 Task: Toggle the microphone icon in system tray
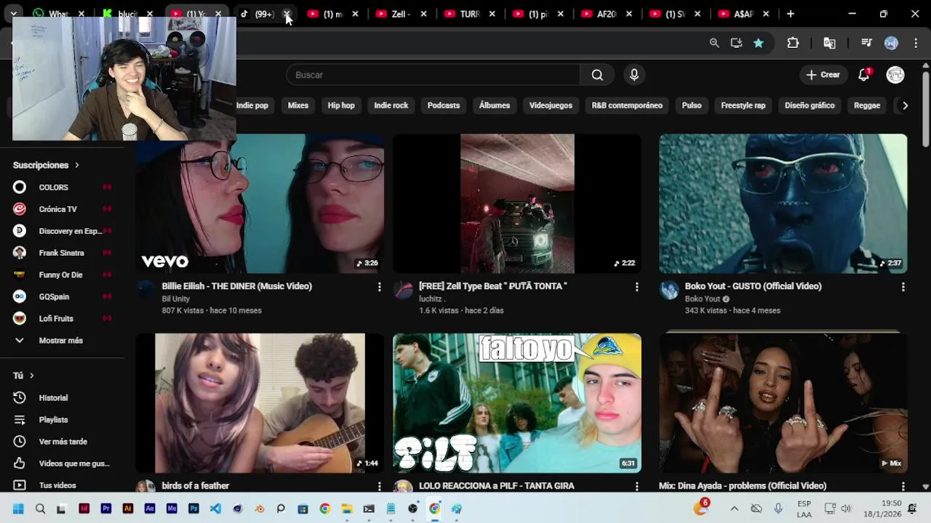click(778, 508)
